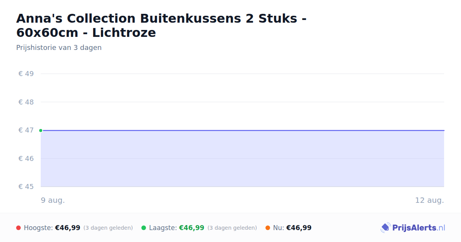Image resolution: width=461 pixels, height=242 pixels.
Task: Click the Hoogste price €46,99 value
Action: [68, 228]
